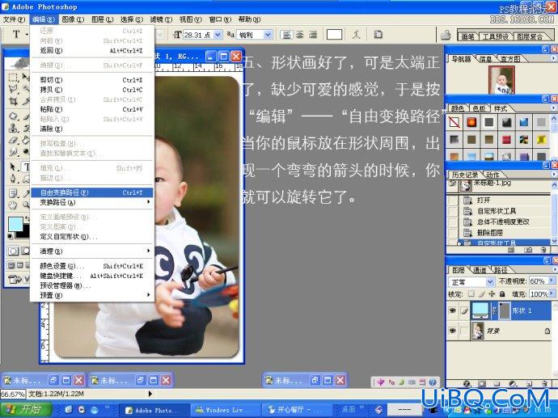This screenshot has height=418, width=558.
Task: Apply the red-orange button style swatch
Action: (x=471, y=122)
